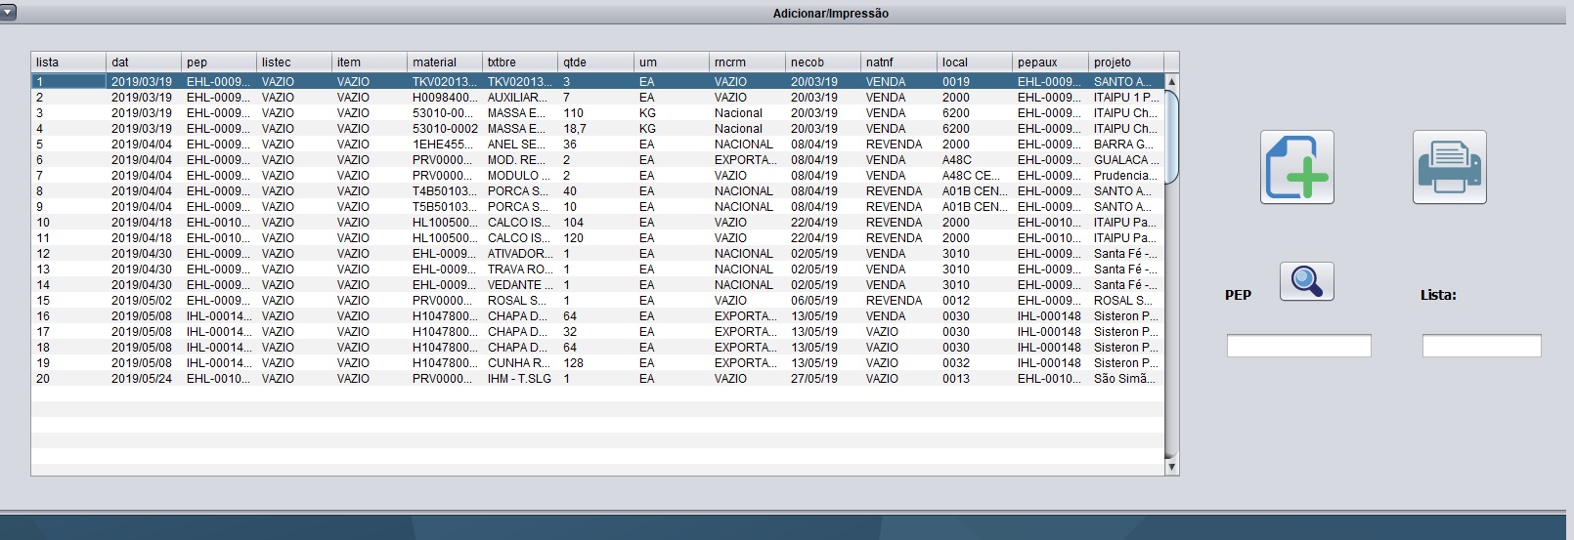
Task: Focus the Lista input field
Action: point(1481,346)
